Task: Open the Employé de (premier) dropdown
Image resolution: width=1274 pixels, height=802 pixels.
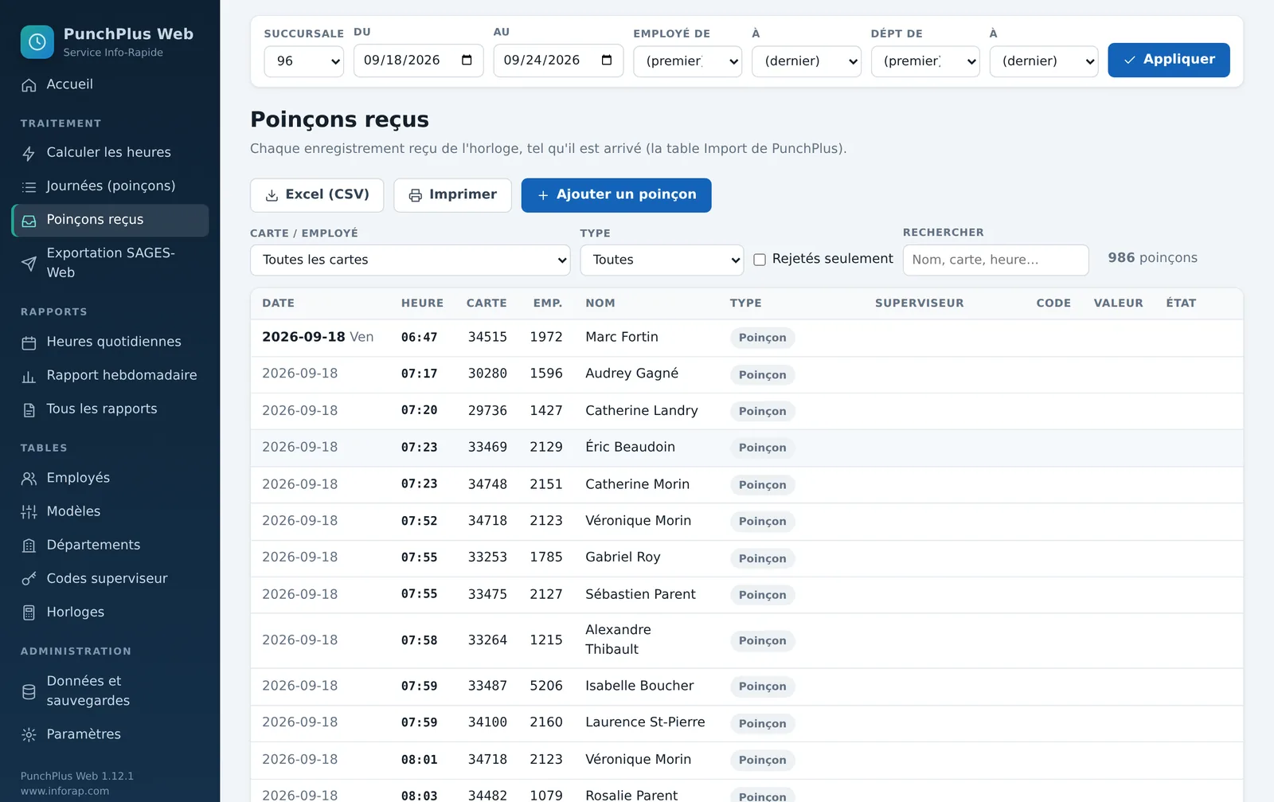Action: 687,61
